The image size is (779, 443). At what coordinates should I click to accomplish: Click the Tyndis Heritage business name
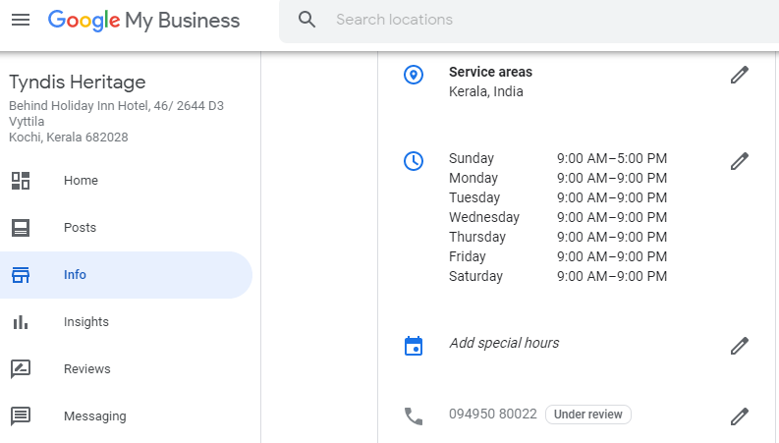78,82
